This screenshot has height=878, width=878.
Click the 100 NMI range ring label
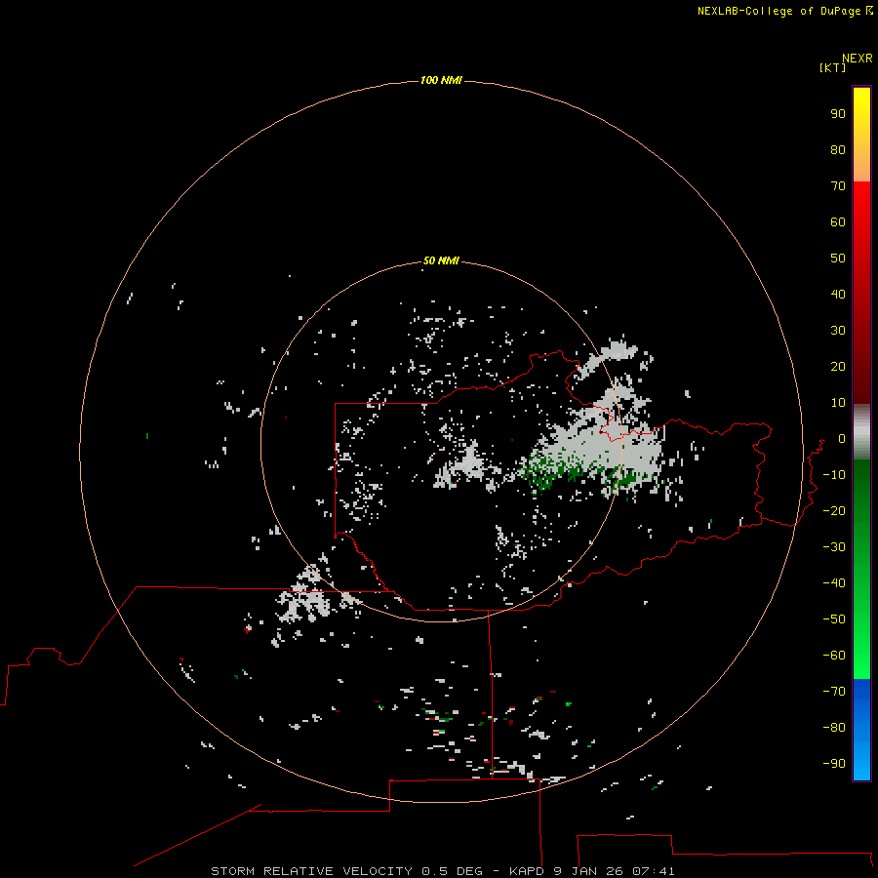tap(441, 81)
